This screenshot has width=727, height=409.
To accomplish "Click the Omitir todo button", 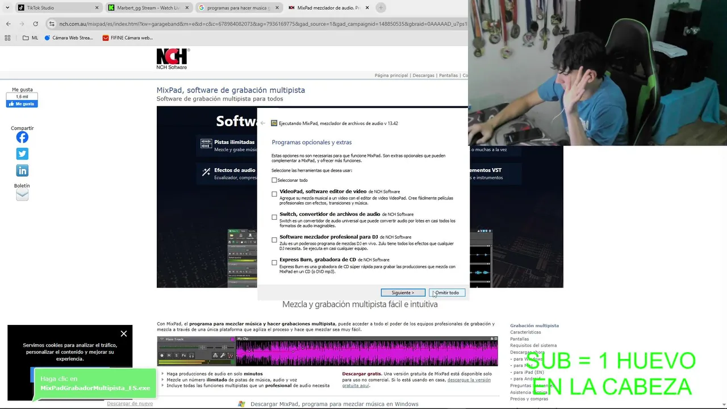I will (447, 293).
